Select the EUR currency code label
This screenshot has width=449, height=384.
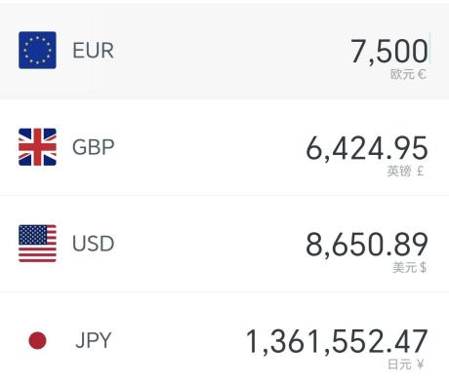[93, 51]
